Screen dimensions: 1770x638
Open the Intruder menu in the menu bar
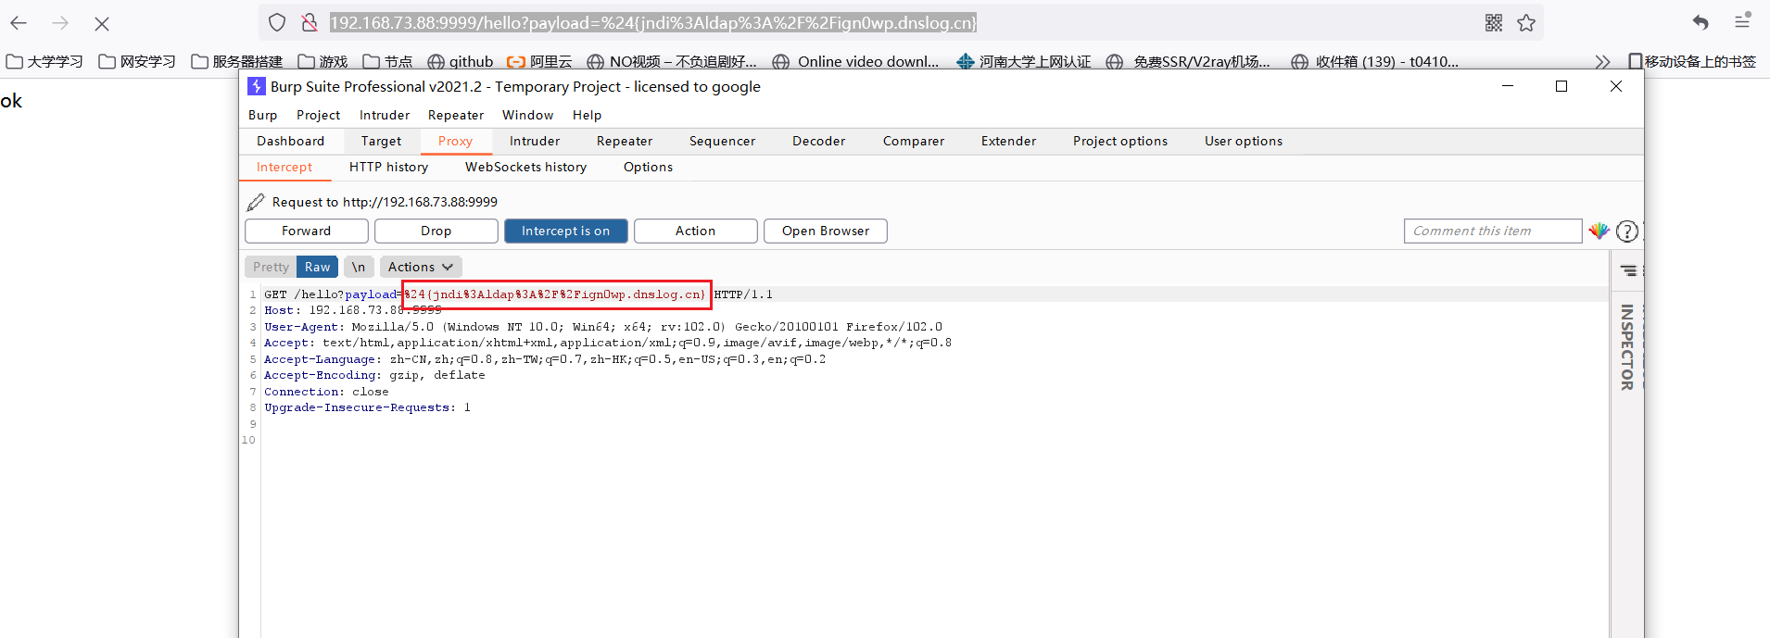385,115
